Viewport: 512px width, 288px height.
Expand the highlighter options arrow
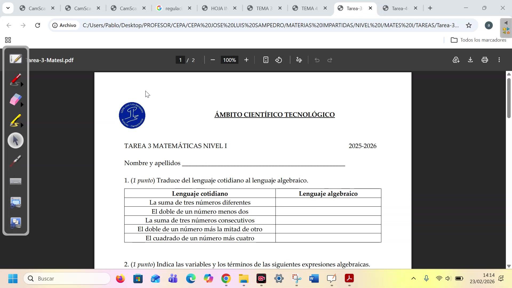click(x=22, y=125)
